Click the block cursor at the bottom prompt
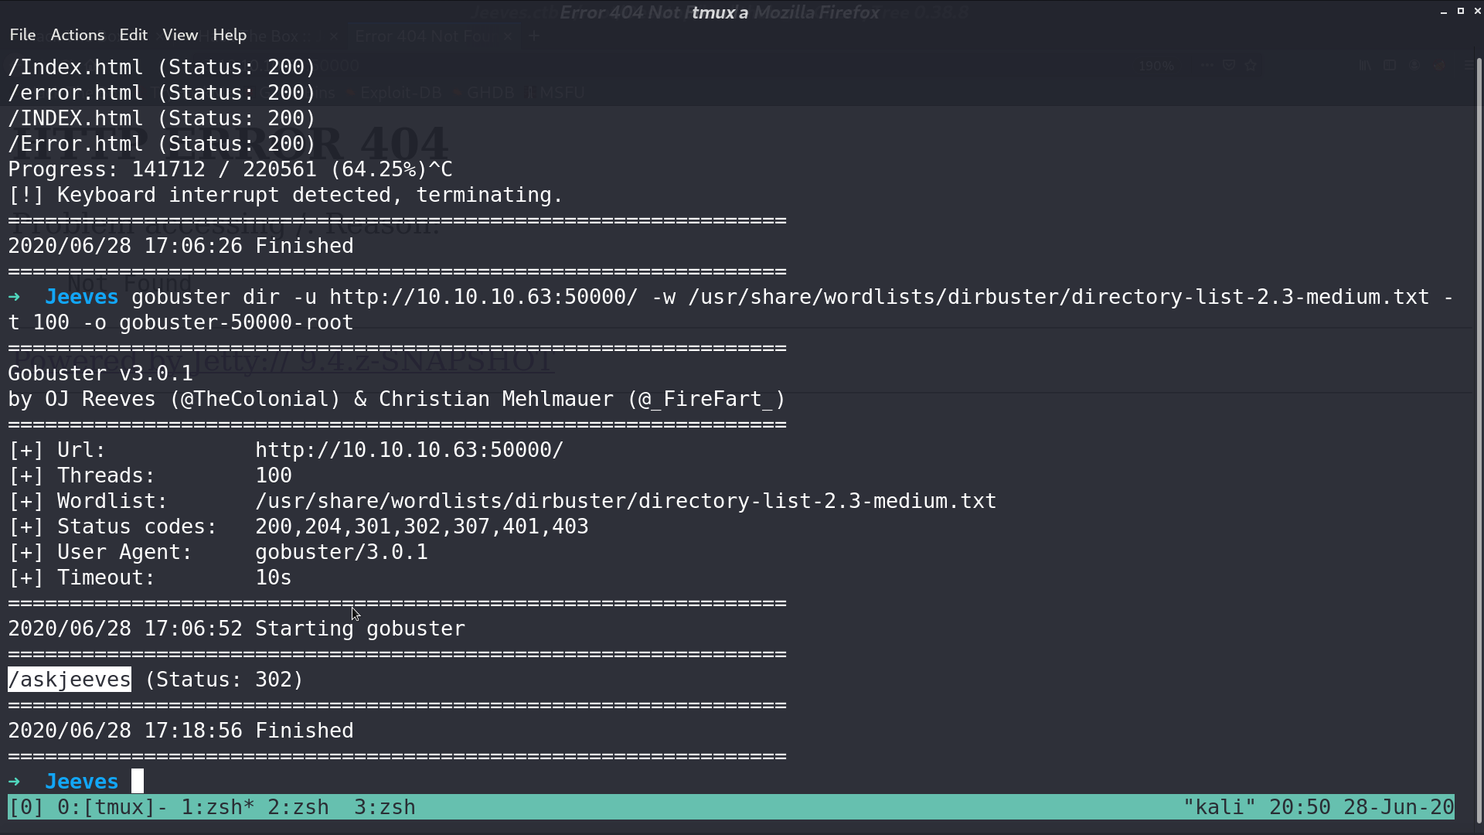 138,782
